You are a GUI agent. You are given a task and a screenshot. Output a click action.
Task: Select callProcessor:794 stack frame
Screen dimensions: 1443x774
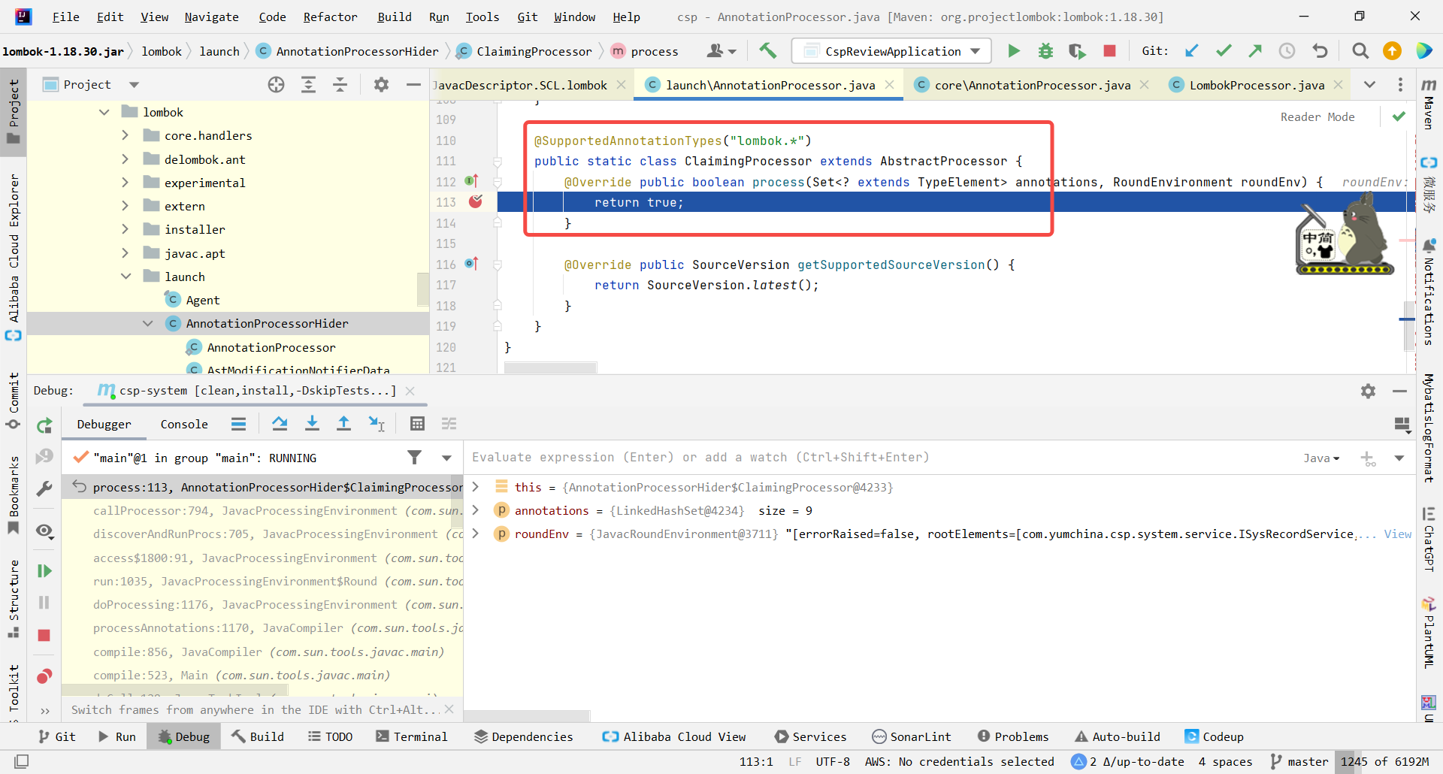click(x=262, y=511)
